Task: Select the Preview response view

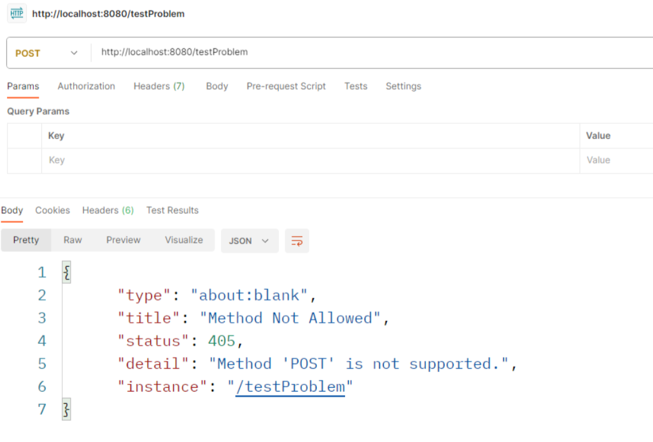Action: (123, 240)
